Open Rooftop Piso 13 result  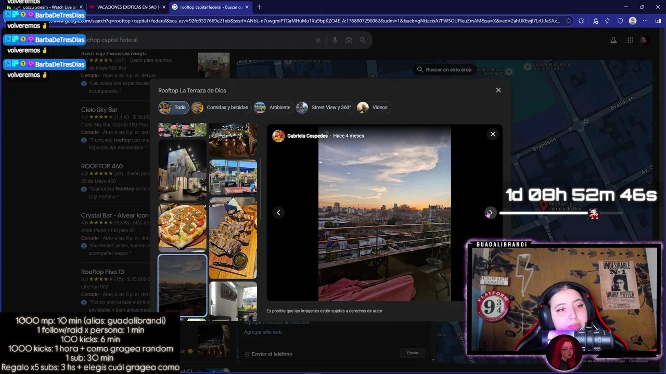[103, 272]
